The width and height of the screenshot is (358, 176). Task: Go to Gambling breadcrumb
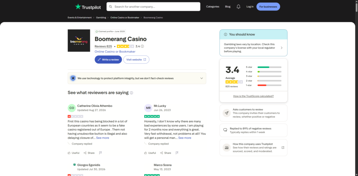tap(101, 17)
